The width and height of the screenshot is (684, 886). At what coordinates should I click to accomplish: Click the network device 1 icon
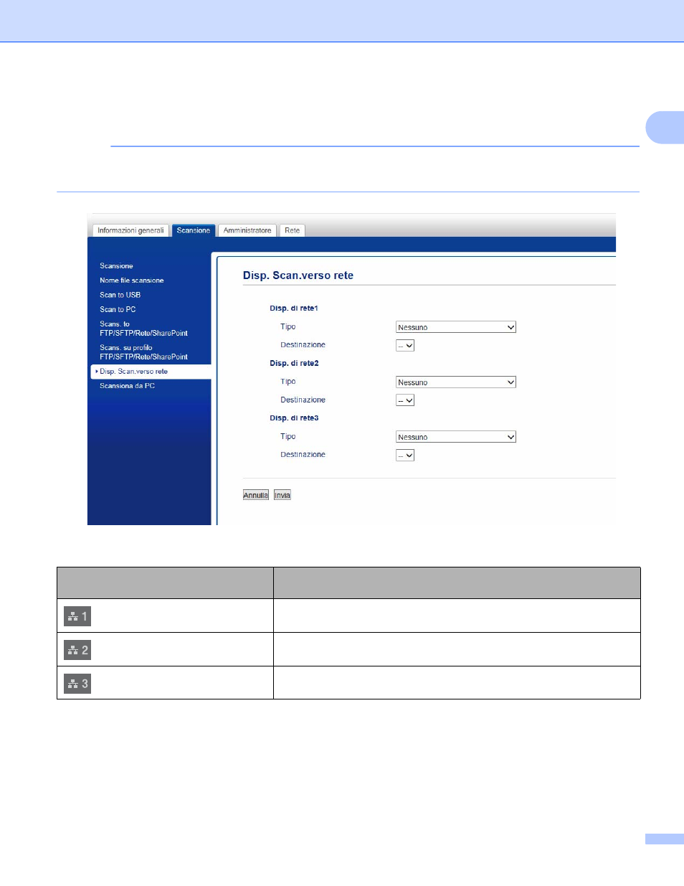(77, 616)
